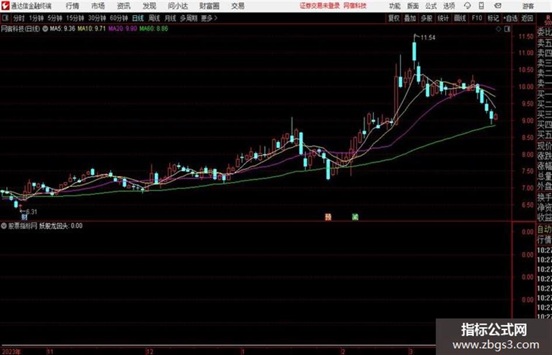Click the 复权 toolbar button
552x355 pixels.
click(394, 18)
